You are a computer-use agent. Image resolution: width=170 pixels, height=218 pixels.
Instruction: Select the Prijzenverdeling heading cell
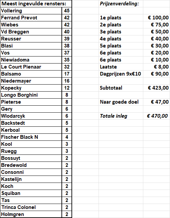121,4
